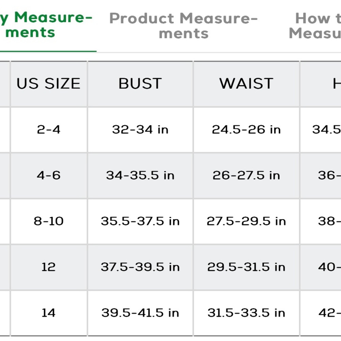Click the 39.5-41.5 in bust cell
The width and height of the screenshot is (341, 341).
pos(140,313)
